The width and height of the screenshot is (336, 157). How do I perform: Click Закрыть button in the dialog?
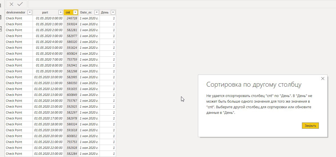[x=310, y=126]
